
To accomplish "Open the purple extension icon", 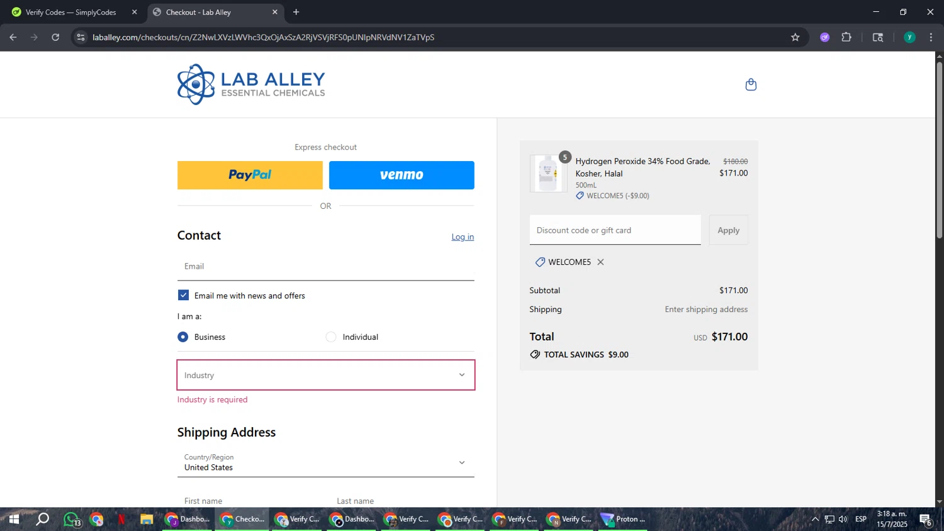I will pyautogui.click(x=825, y=37).
